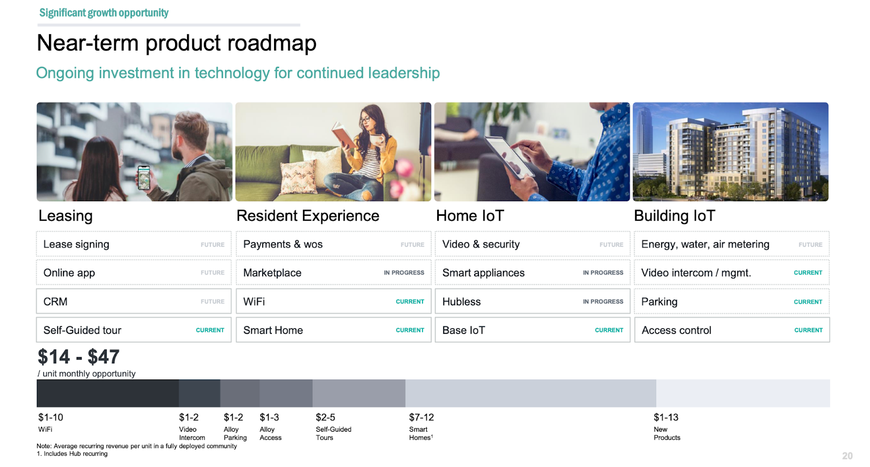Click the $14 - $47 opportunity figure

[x=78, y=357]
